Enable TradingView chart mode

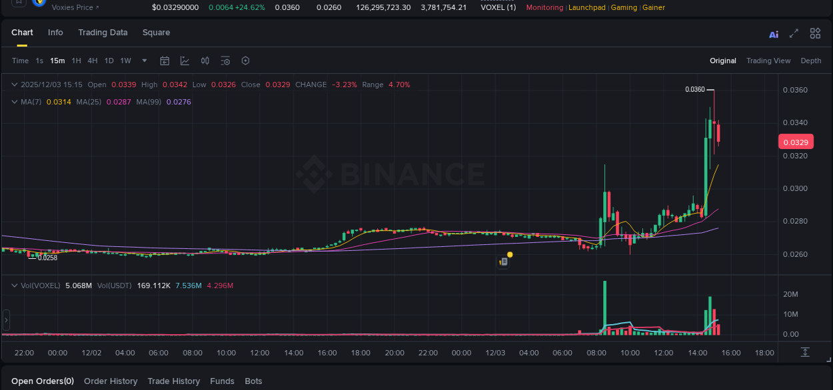(x=768, y=61)
